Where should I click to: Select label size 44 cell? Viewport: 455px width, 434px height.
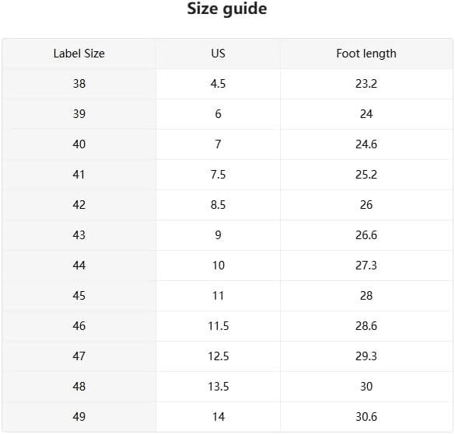(x=79, y=266)
